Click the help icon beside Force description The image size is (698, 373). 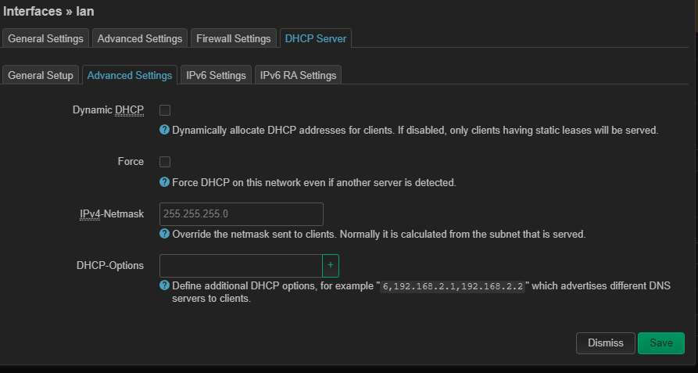(x=165, y=182)
